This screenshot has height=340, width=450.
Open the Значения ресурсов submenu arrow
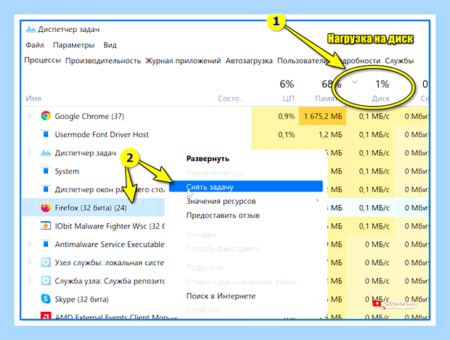[x=317, y=200]
